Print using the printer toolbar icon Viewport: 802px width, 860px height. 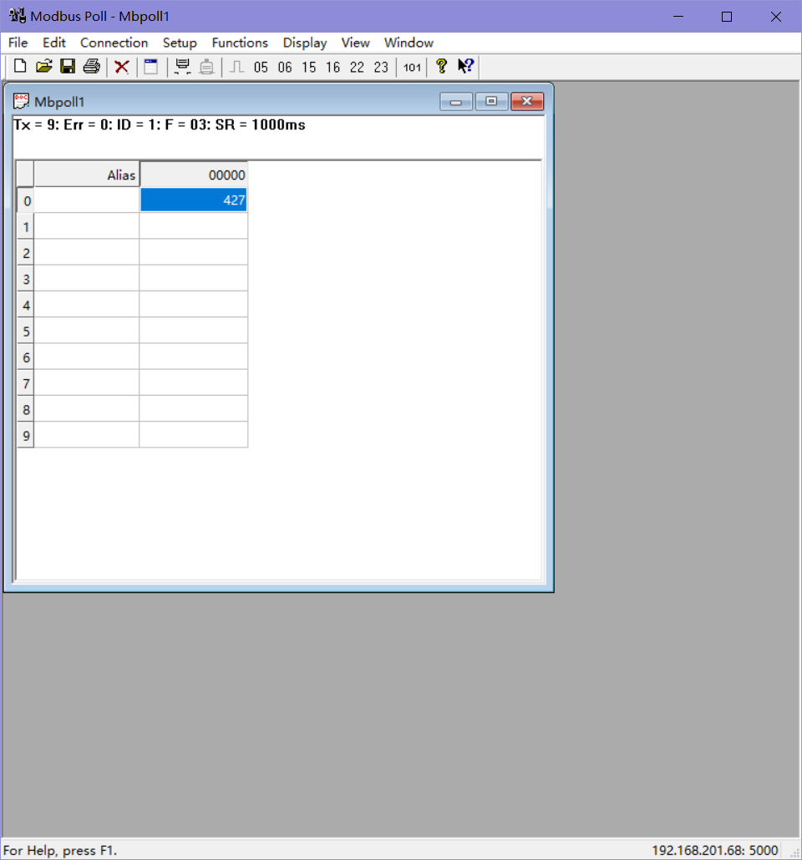point(92,66)
